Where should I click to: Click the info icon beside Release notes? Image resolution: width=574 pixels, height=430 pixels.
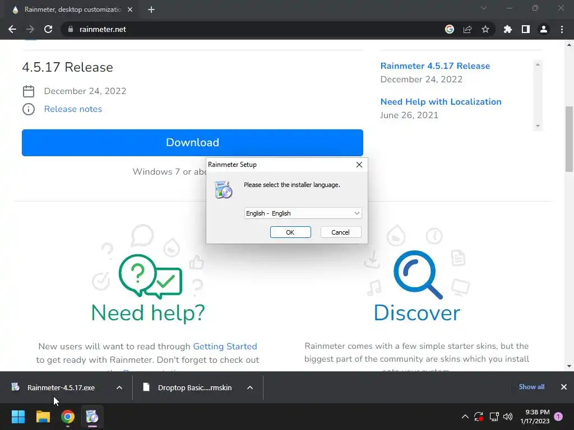[29, 109]
